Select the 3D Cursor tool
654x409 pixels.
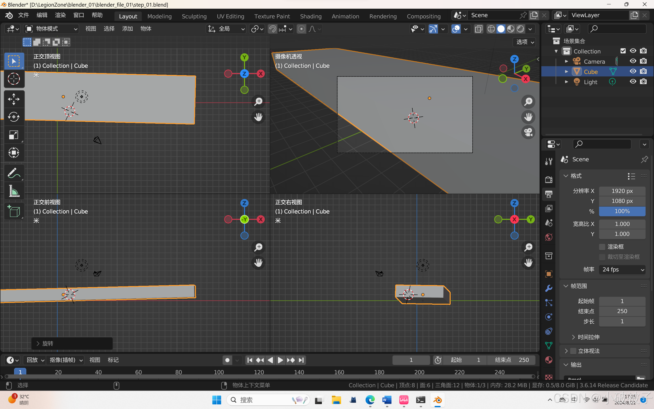click(14, 79)
